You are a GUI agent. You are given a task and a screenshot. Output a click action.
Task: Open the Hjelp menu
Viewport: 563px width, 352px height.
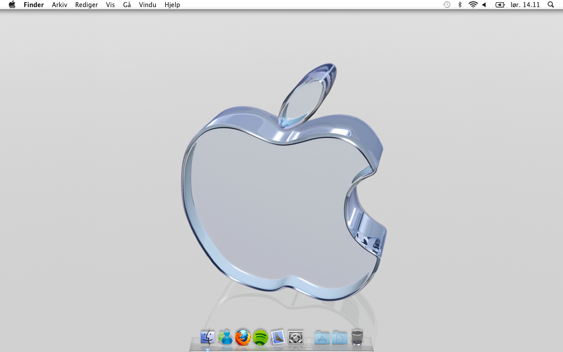click(172, 5)
